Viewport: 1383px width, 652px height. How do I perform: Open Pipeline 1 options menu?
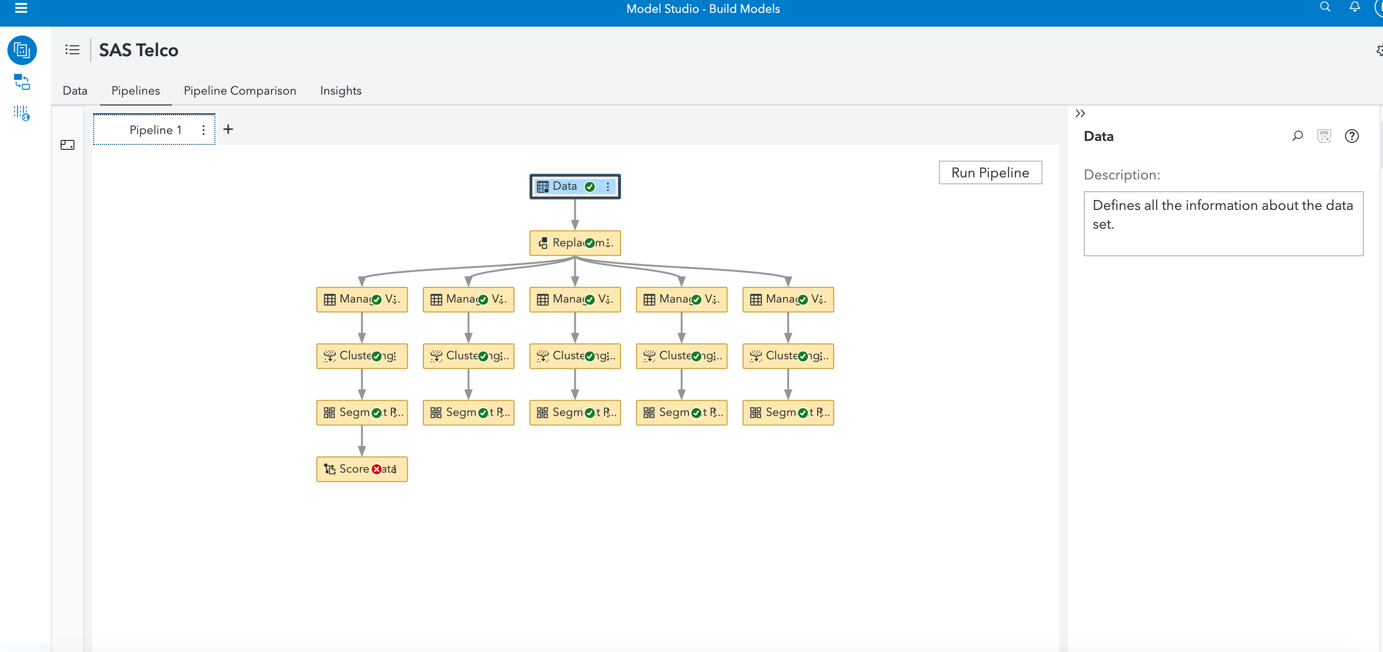tap(204, 130)
